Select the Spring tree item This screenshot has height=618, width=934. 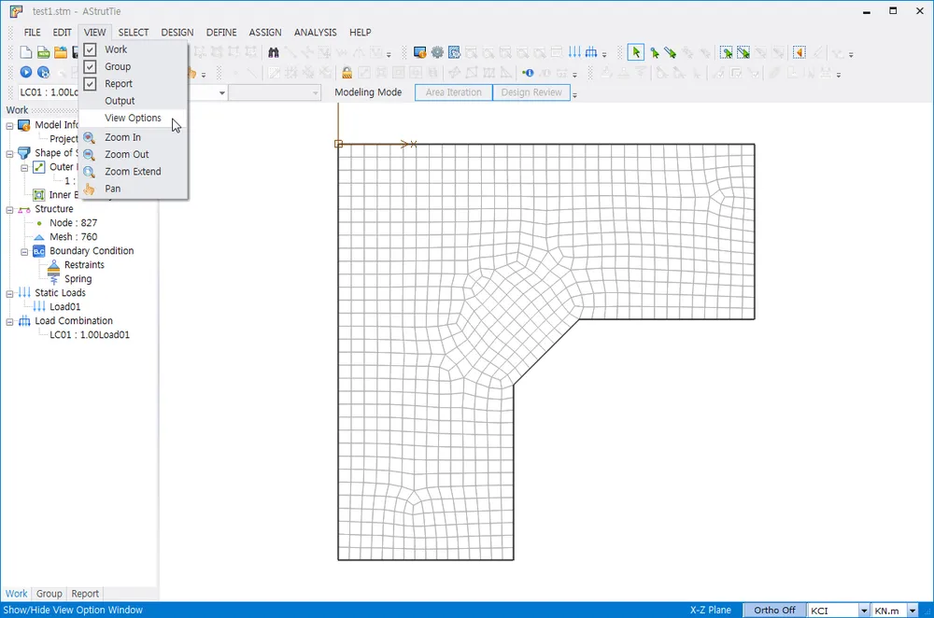point(78,278)
